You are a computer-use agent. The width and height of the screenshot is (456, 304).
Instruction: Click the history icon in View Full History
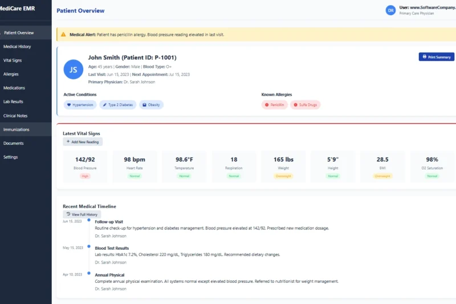[68, 214]
